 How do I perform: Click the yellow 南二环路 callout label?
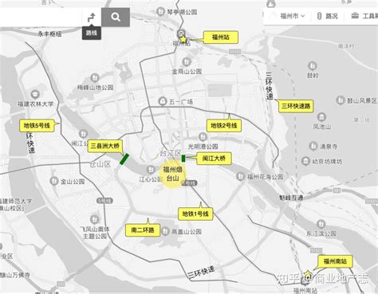143,230
